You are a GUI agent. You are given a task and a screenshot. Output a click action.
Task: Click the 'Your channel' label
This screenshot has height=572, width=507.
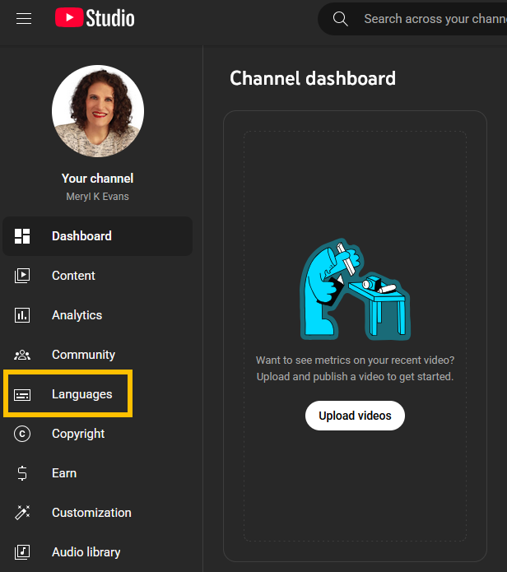click(x=97, y=179)
